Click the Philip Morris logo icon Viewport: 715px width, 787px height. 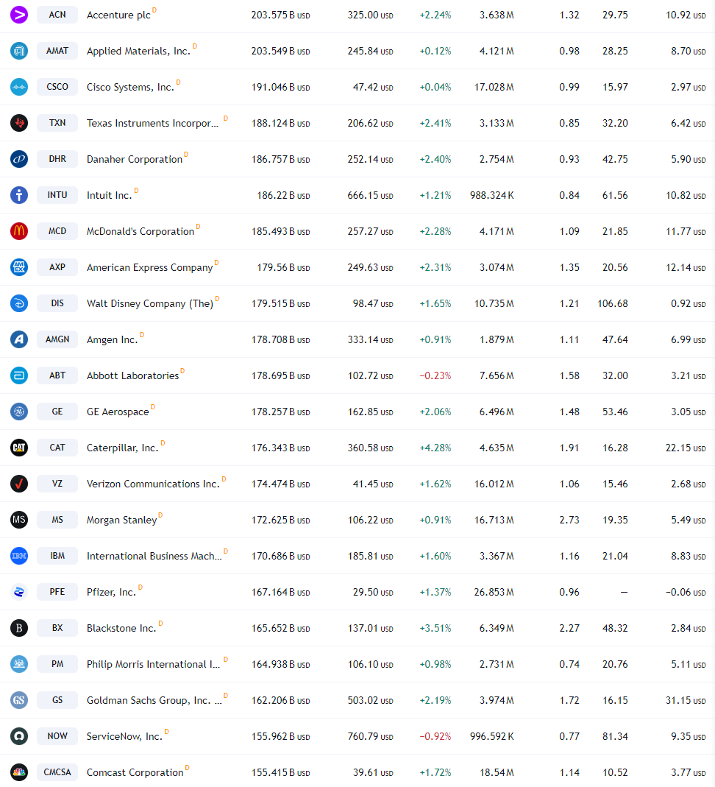(x=19, y=664)
